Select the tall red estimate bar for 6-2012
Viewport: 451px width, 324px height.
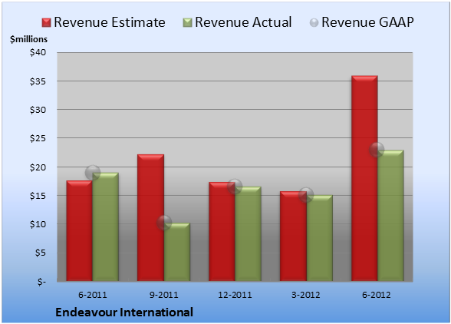[364, 178]
